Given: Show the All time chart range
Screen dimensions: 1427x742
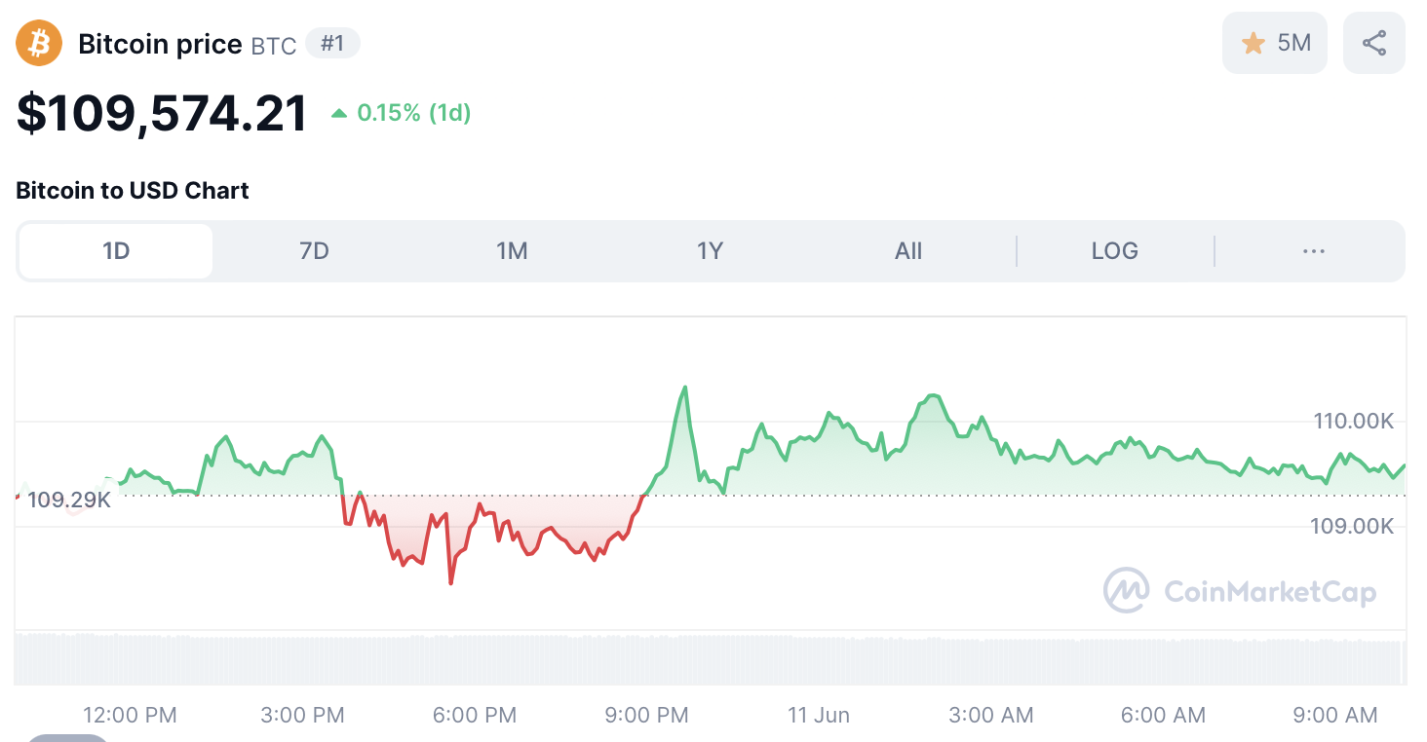Looking at the screenshot, I should click(908, 251).
